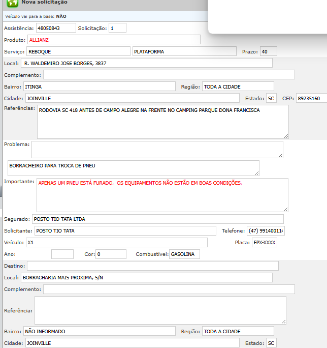
Task: Click the Telefone field with (47) number
Action: 266,230
